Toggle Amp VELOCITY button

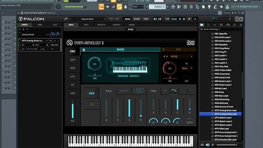(124, 91)
